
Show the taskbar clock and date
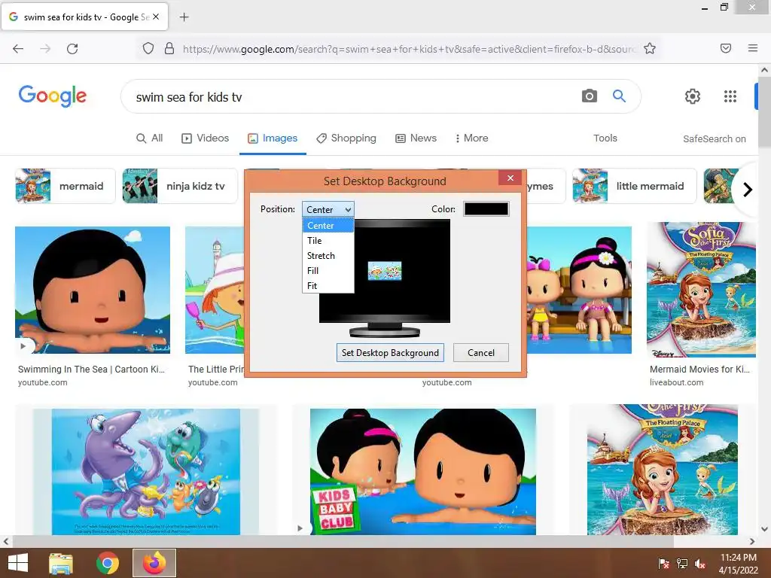pyautogui.click(x=738, y=564)
